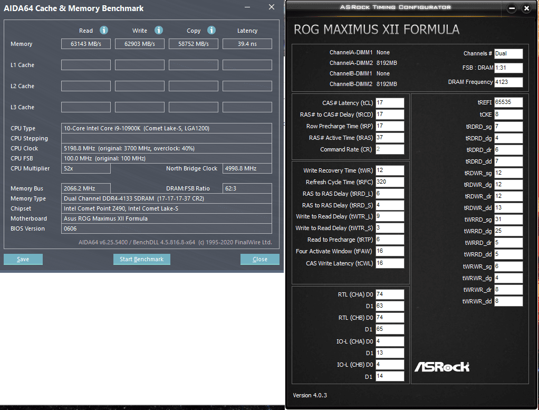Image resolution: width=539 pixels, height=410 pixels.
Task: Click the tRRD_S value field
Action: click(x=390, y=205)
